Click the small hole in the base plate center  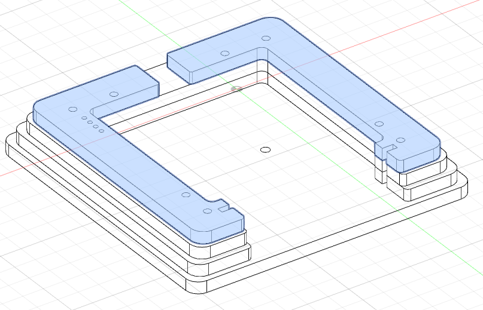tap(266, 149)
